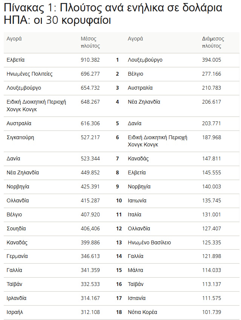This screenshot has height=320, width=241.
Task: Select the Μέσος πλούτος column header
Action: [90, 42]
